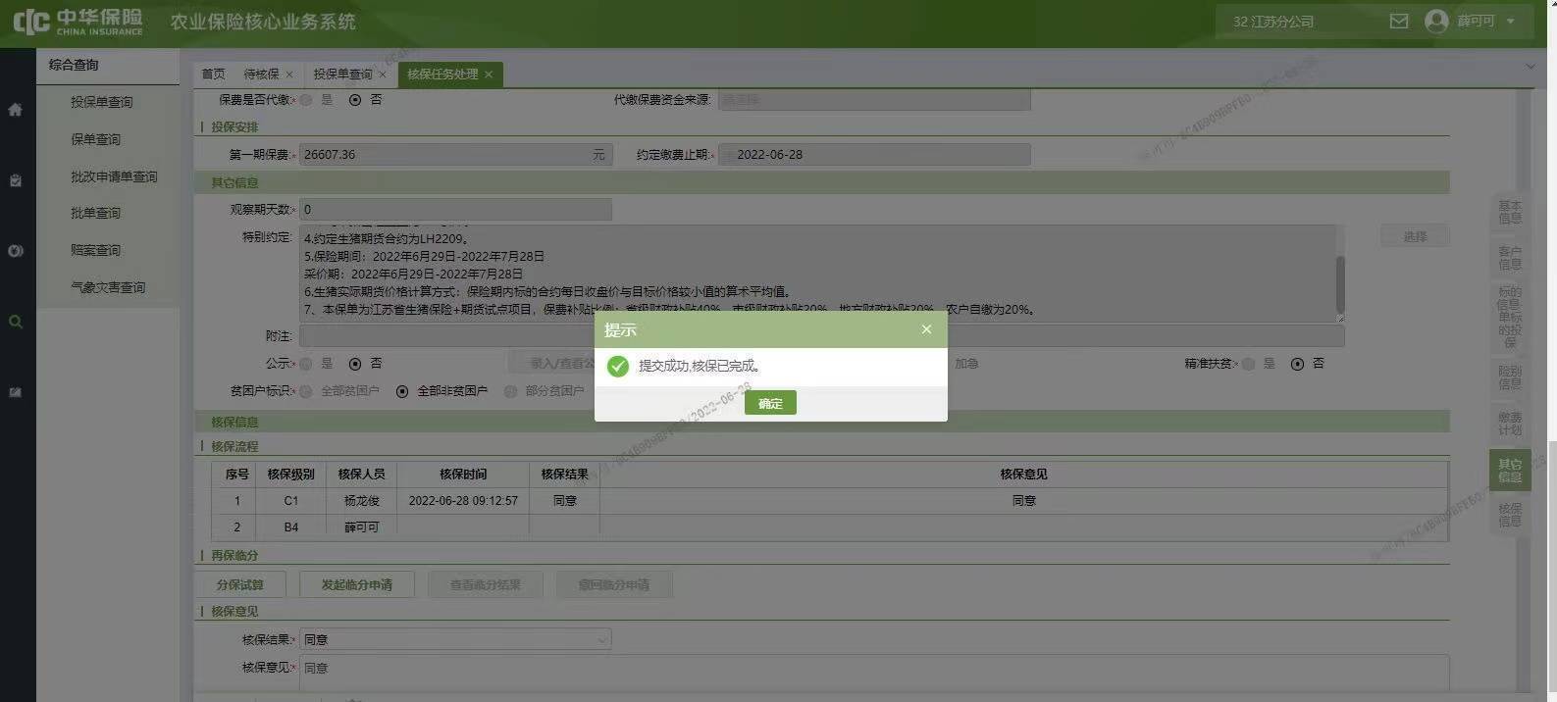Click the yuan currency icon in sidebar
The image size is (1557, 702).
click(x=15, y=251)
